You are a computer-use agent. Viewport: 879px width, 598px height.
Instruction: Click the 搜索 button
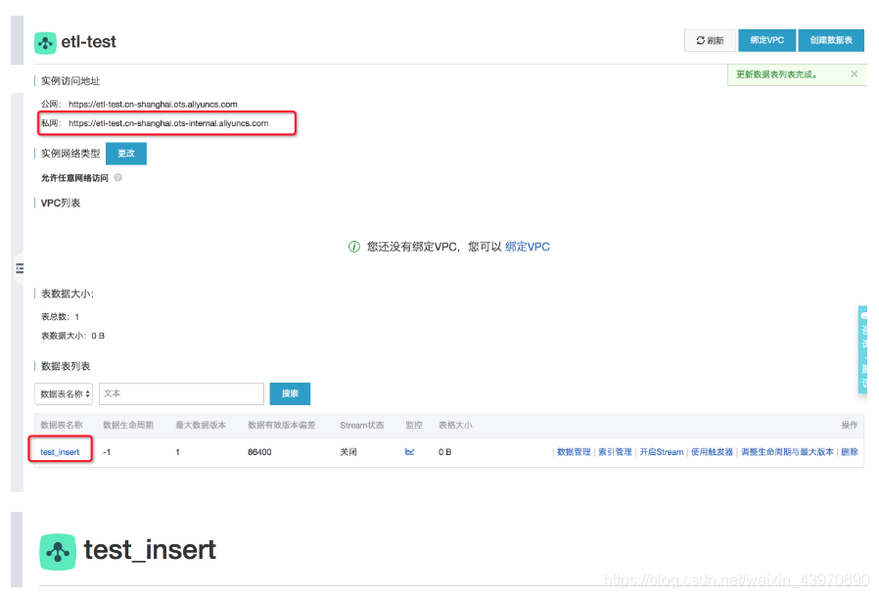point(290,394)
